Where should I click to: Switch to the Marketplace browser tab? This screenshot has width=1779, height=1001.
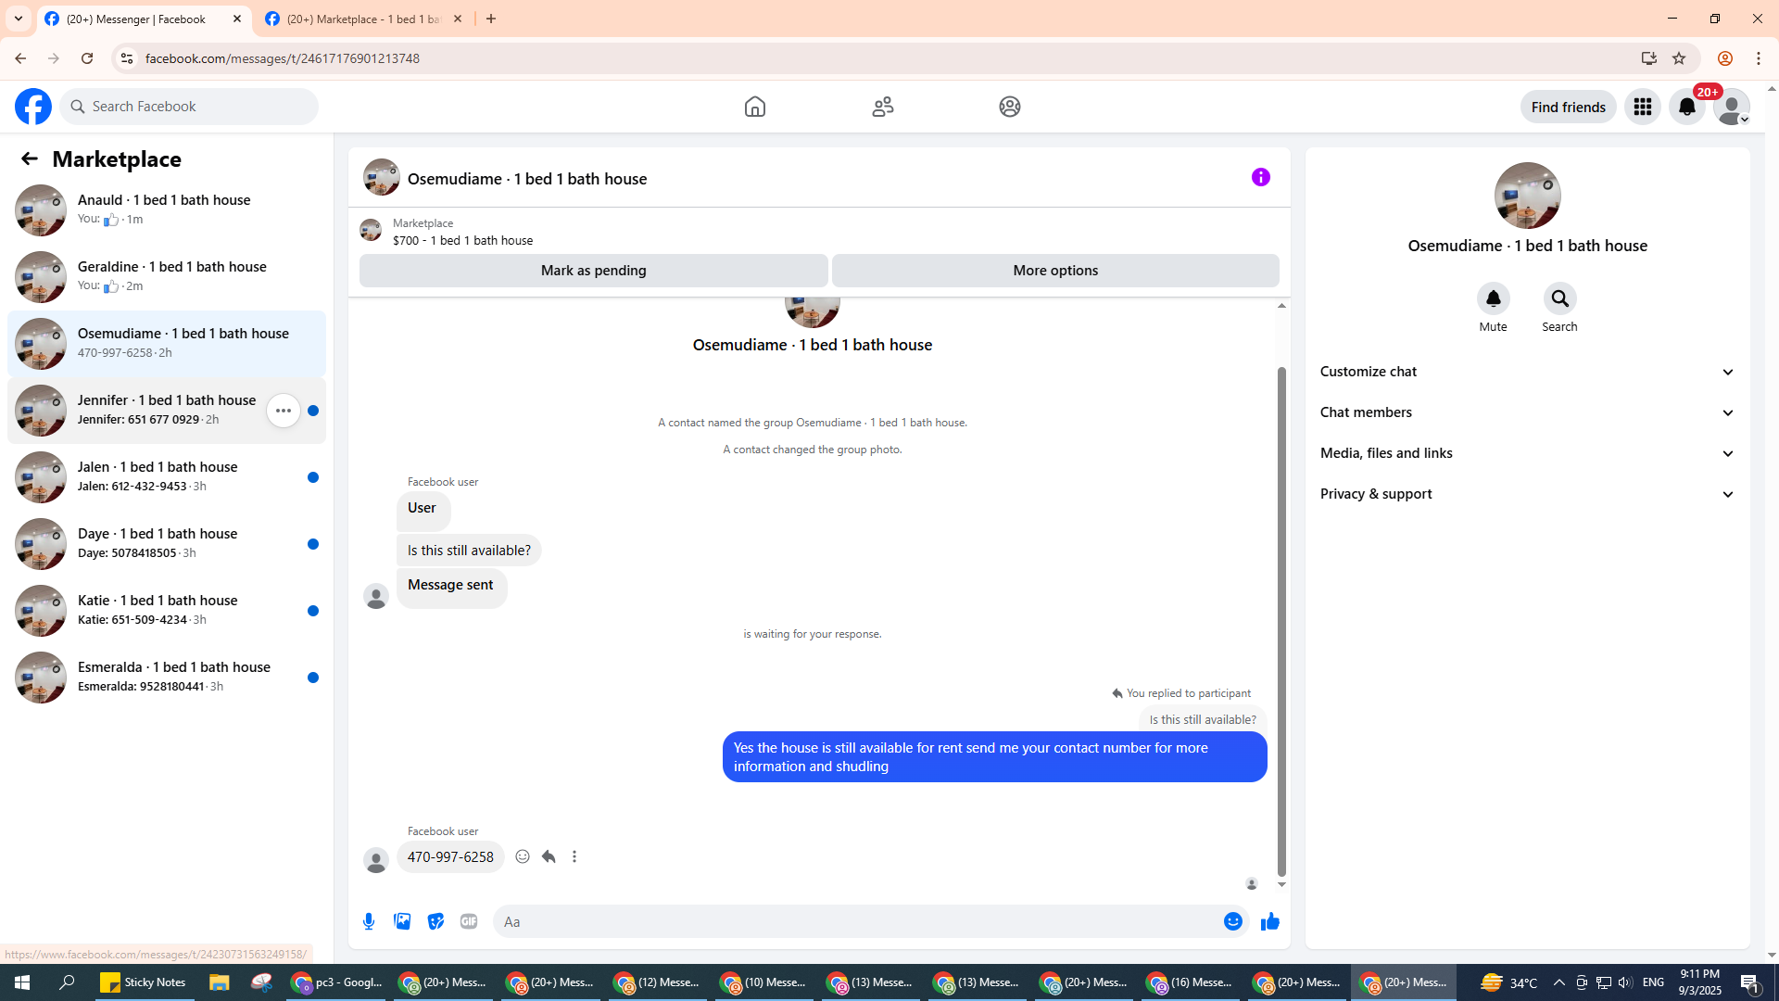coord(363,19)
